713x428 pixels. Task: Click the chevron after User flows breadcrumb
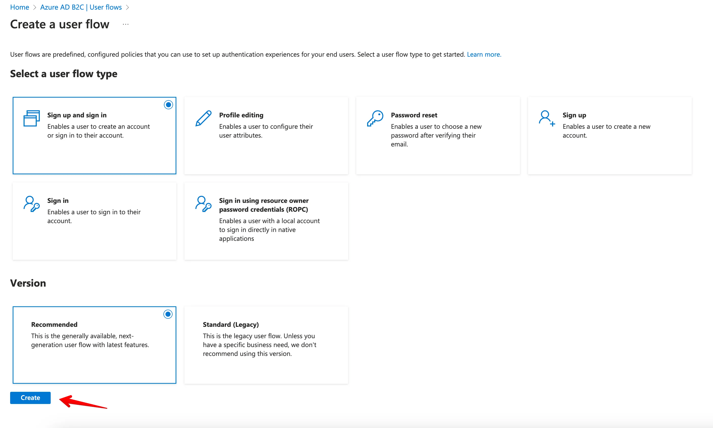pos(127,7)
